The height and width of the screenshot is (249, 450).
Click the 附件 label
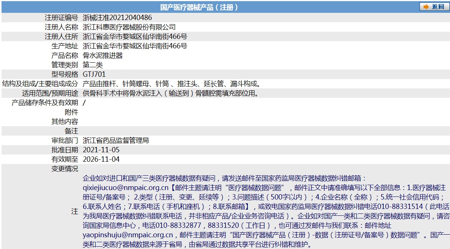(71, 112)
